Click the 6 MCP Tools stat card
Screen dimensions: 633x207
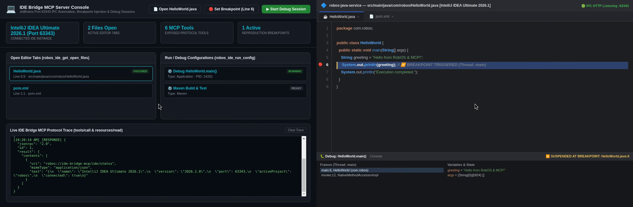[x=197, y=33]
